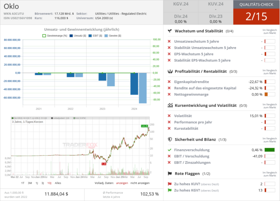
Task: Click the Kursentwicklung und Volatilität chart icon
Action: pyautogui.click(x=170, y=105)
